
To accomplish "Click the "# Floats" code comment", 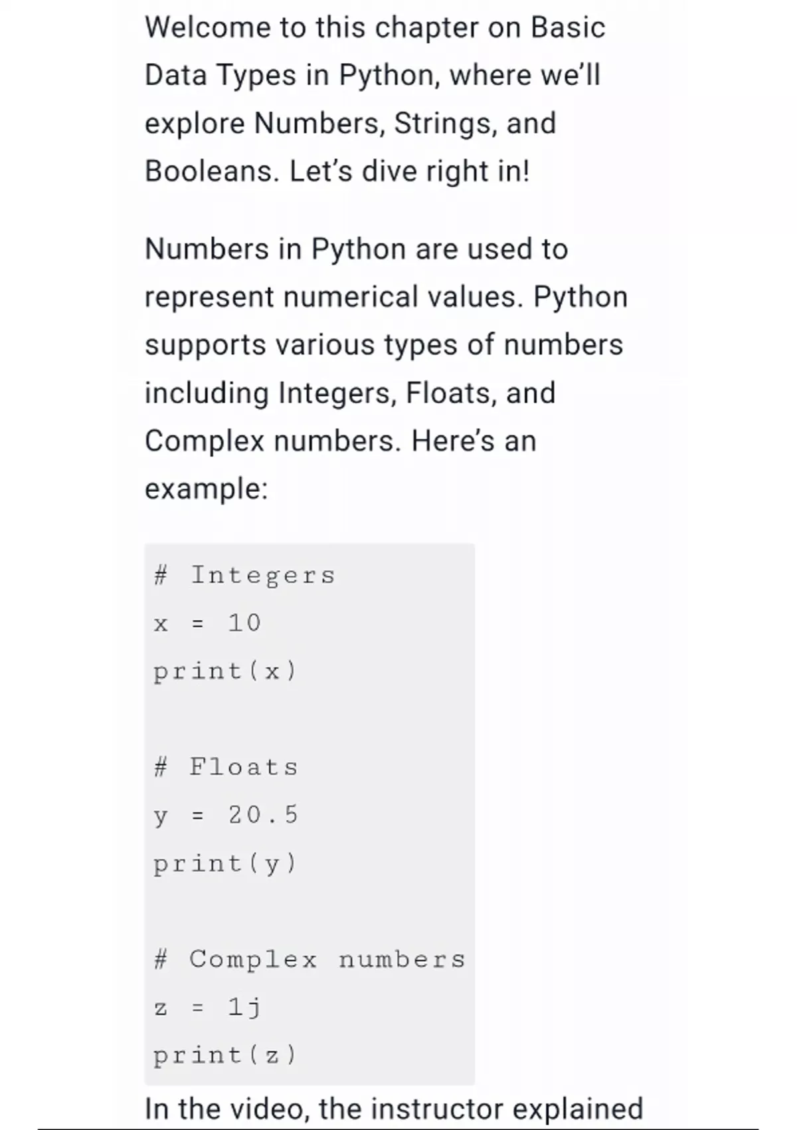I will coord(226,768).
